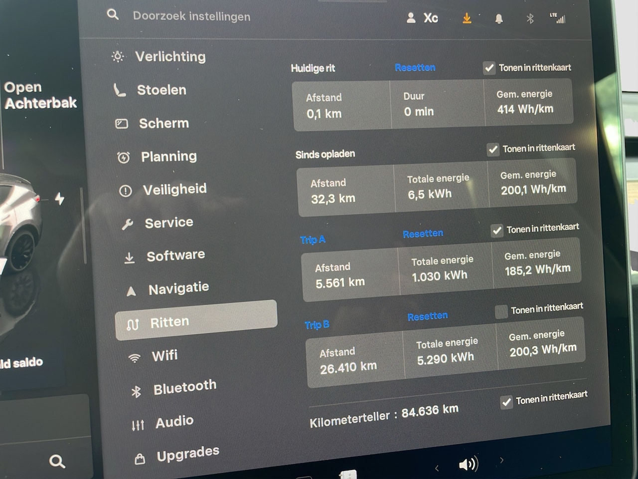
Task: Open the software update download icon
Action: pyautogui.click(x=467, y=18)
